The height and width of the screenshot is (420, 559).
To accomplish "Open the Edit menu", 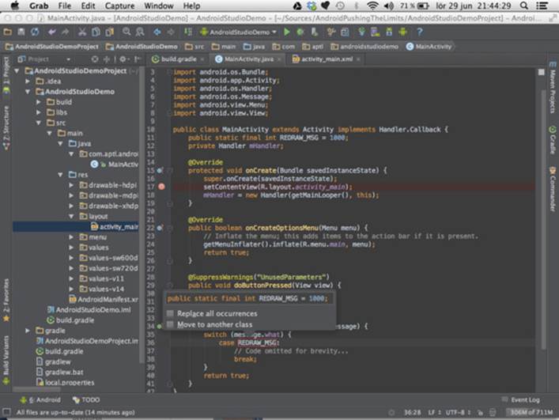I will (x=88, y=6).
